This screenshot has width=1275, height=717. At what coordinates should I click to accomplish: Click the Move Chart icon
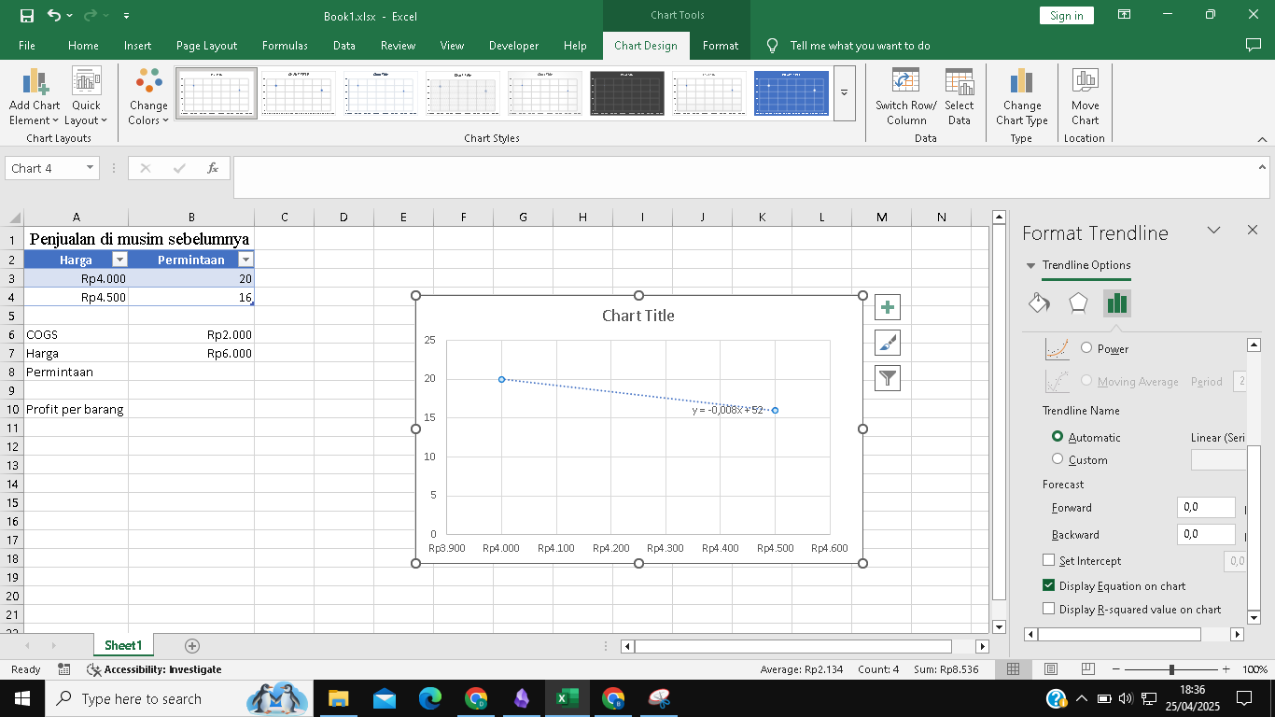click(x=1085, y=97)
